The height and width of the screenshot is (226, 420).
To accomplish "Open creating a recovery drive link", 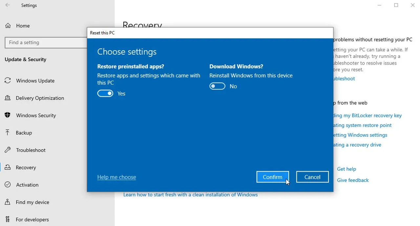I will point(357,145).
